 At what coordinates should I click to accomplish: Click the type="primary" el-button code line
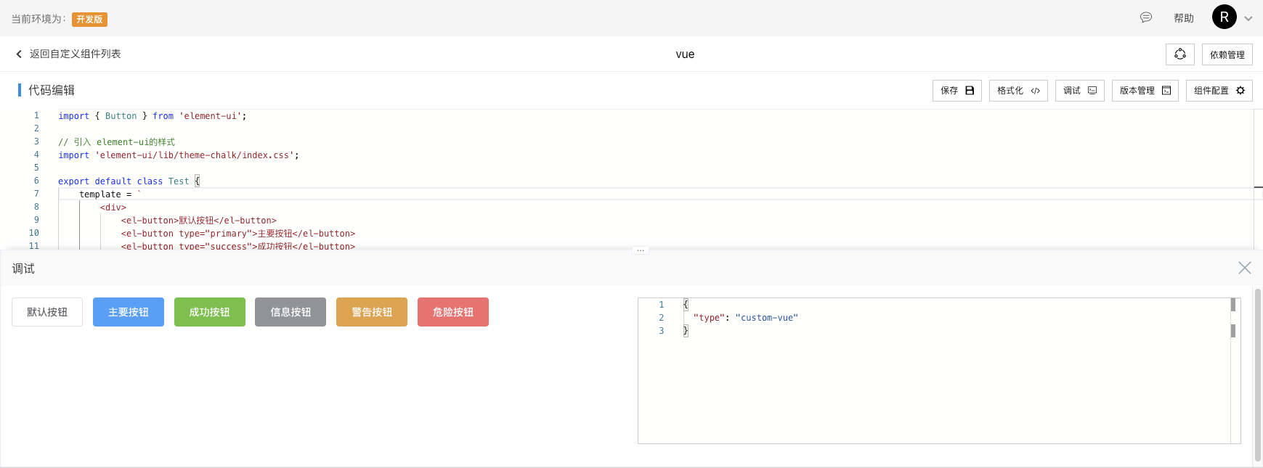[x=238, y=234]
